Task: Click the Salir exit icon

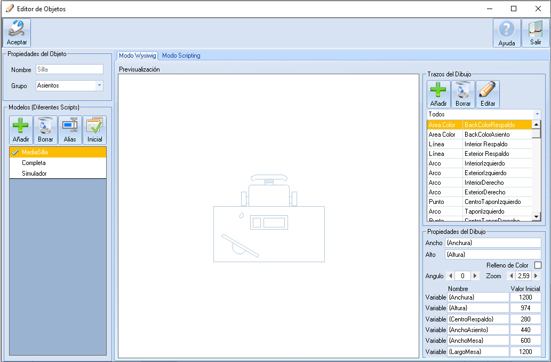Action: (x=535, y=33)
